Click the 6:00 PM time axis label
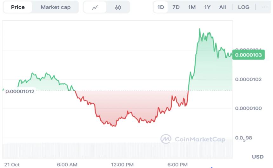Screen dimensions: 273x168 [177, 165]
